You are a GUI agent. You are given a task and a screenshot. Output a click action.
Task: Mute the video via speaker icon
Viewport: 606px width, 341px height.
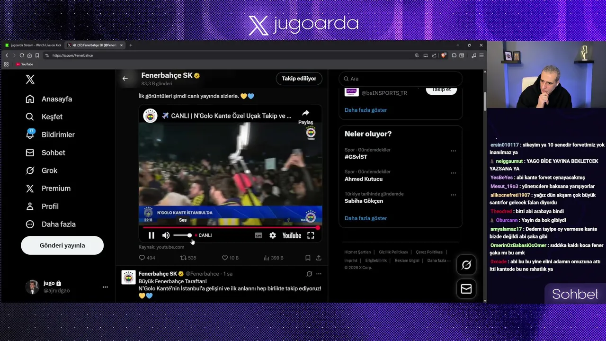tap(166, 235)
